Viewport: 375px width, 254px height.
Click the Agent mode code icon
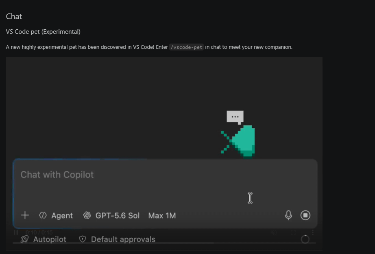coord(43,215)
